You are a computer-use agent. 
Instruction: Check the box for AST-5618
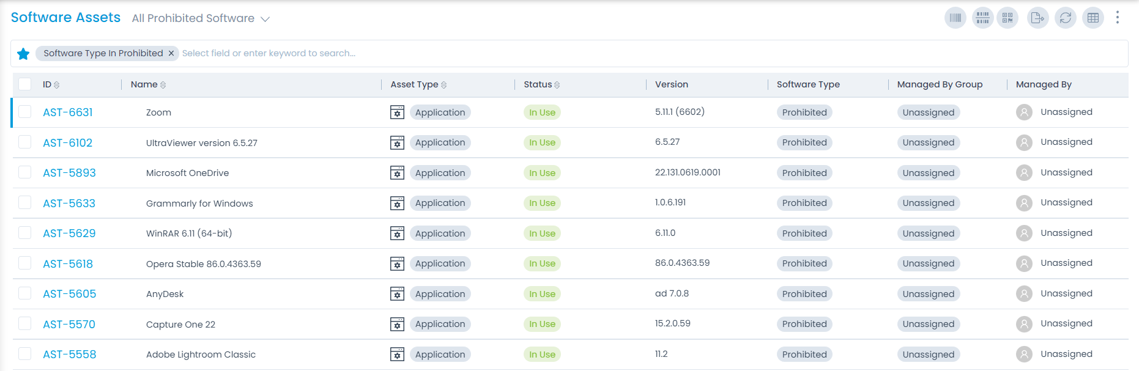coord(24,263)
